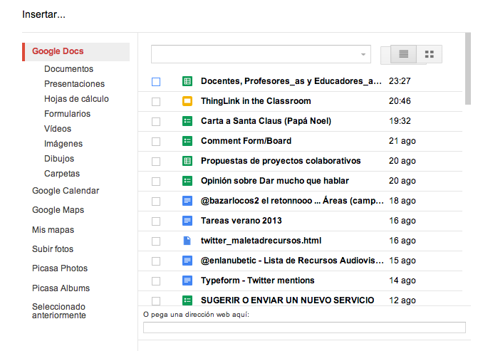Check the box for Docentes, Profesores_as y Educadores
Viewport: 478px width, 351px height.
click(156, 82)
